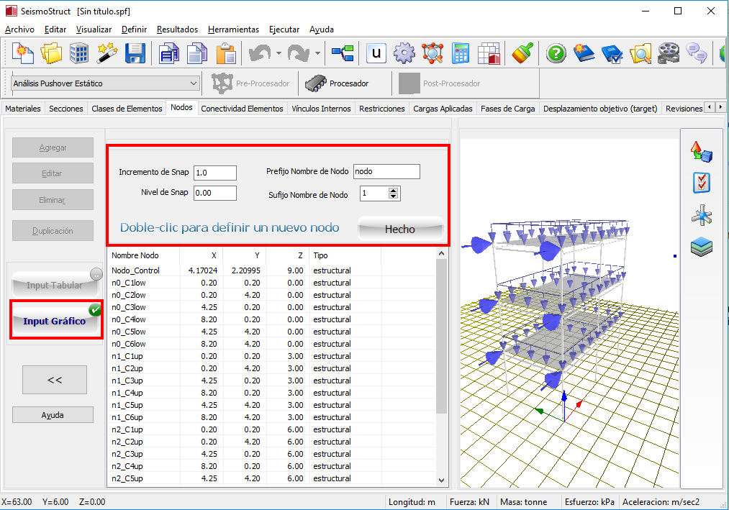Open the calculator icon in toolbar
The width and height of the screenshot is (729, 510).
461,53
